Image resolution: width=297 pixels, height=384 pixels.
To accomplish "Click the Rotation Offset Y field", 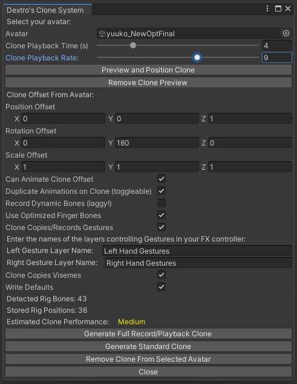I will pos(157,142).
